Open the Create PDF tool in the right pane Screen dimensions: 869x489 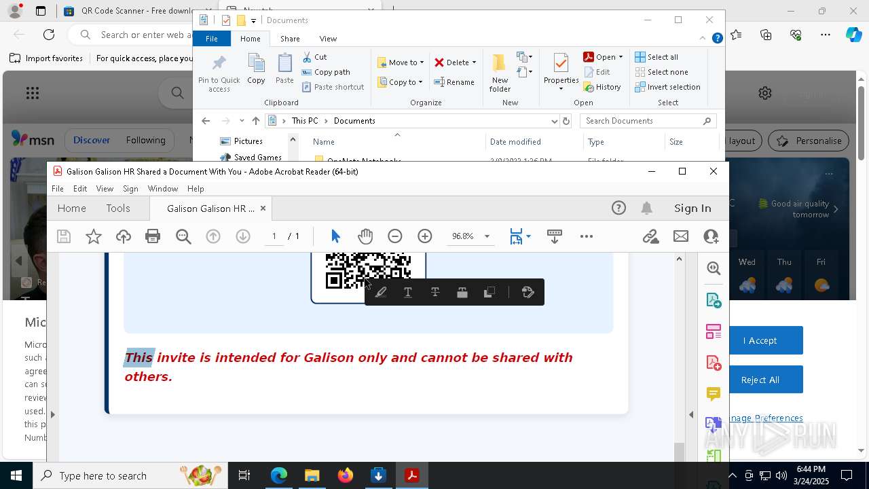pos(713,363)
